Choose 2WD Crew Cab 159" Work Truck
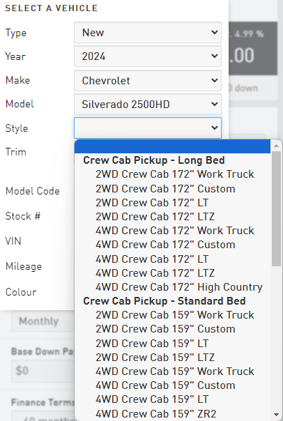This screenshot has width=283, height=421. click(172, 315)
